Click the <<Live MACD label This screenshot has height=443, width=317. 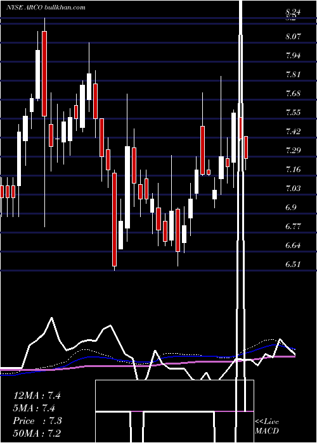click(x=267, y=427)
